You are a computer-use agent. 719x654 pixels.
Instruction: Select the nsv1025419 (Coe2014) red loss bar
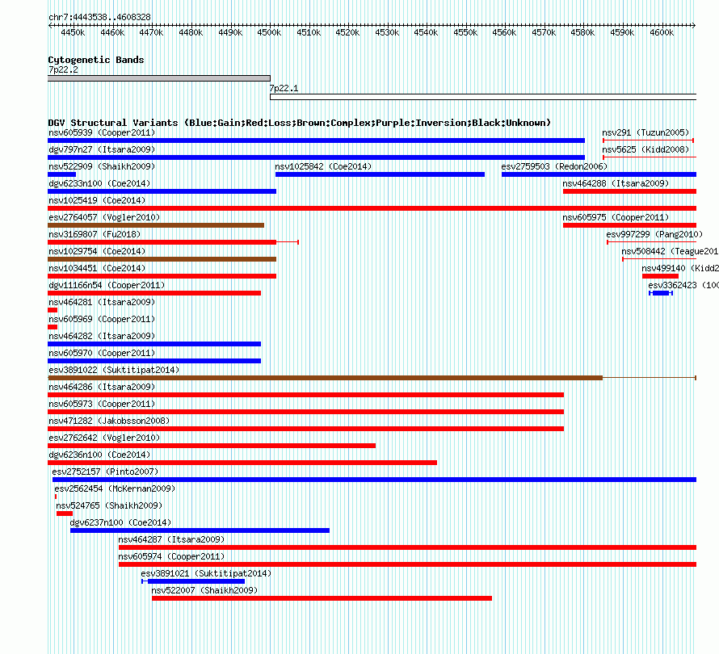pos(372,208)
